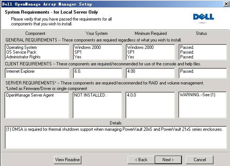230x166 pixels.
Task: Click the Minimum Required column header
Action: pos(151,33)
